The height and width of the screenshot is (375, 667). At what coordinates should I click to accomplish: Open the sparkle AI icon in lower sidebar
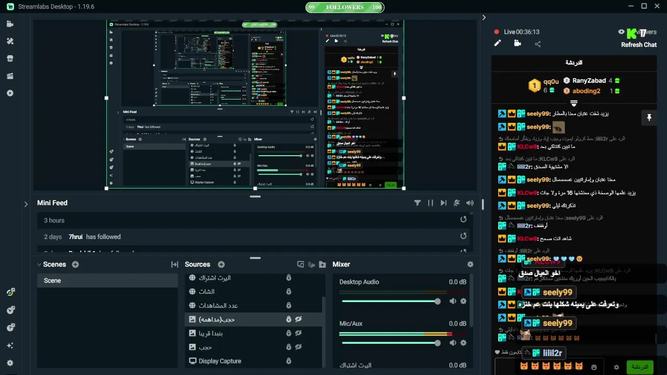click(x=10, y=345)
